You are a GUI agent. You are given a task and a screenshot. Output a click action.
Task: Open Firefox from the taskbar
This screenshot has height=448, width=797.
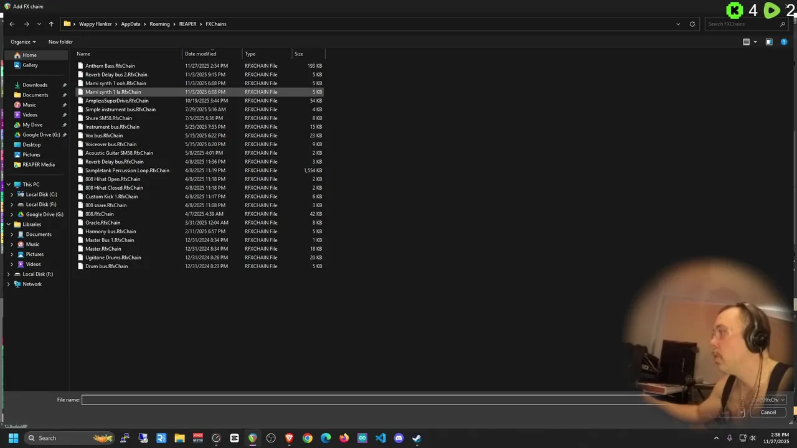click(344, 438)
